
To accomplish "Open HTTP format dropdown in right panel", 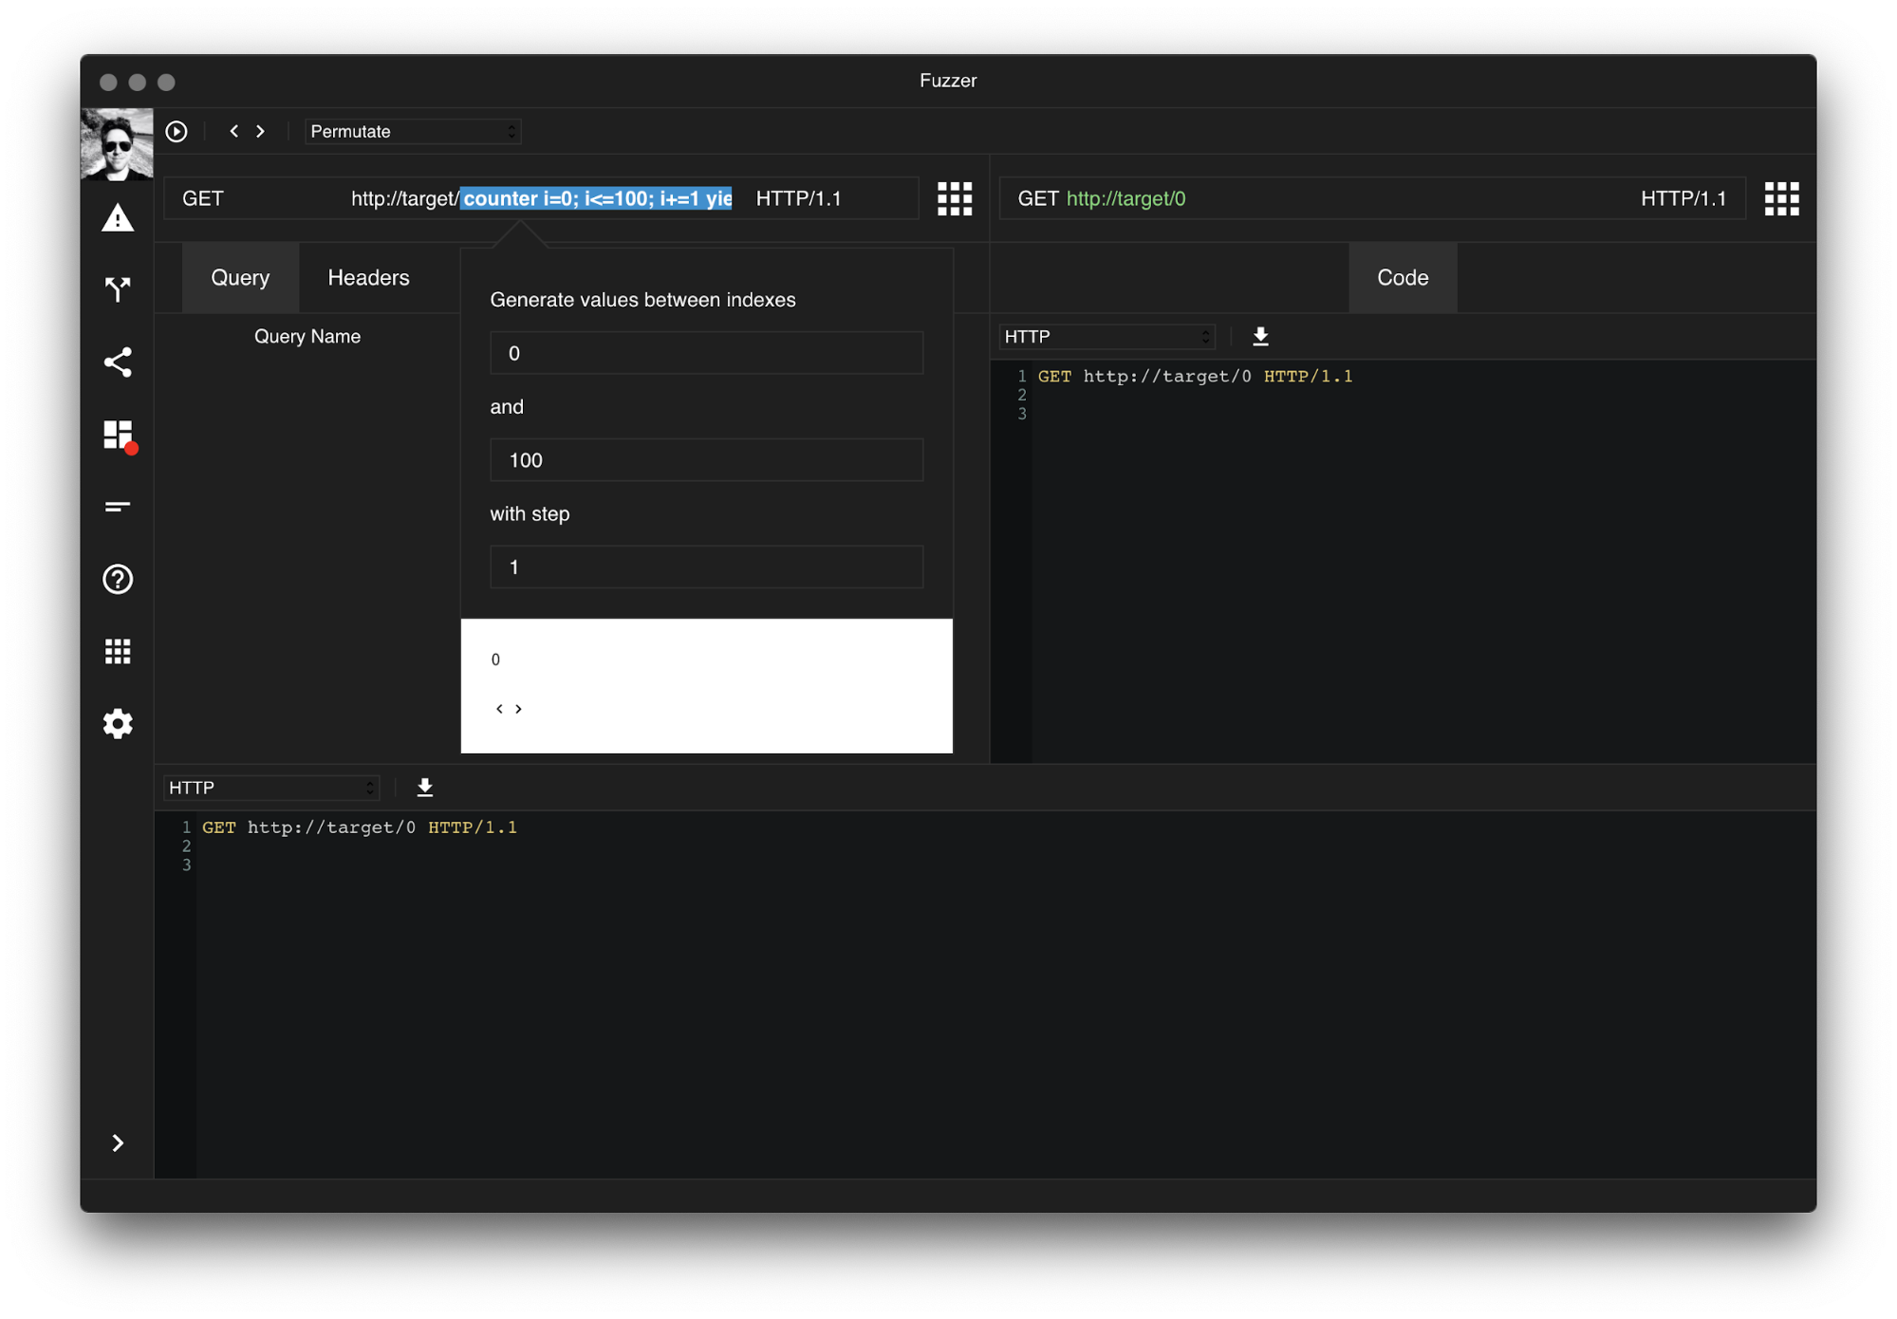I will pyautogui.click(x=1107, y=337).
